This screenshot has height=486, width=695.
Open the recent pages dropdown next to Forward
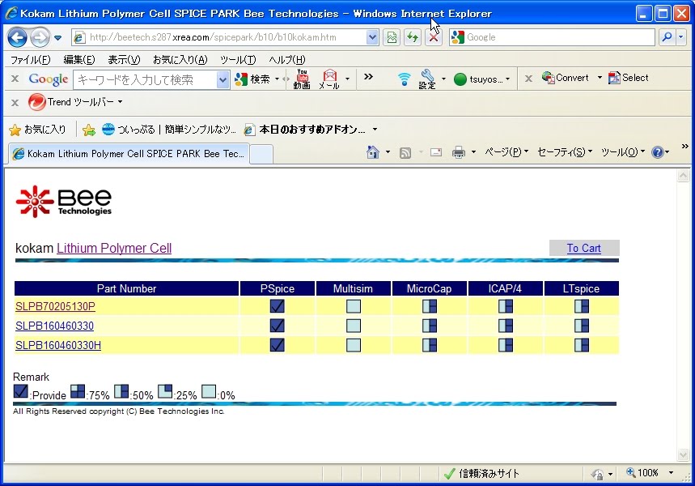[58, 38]
